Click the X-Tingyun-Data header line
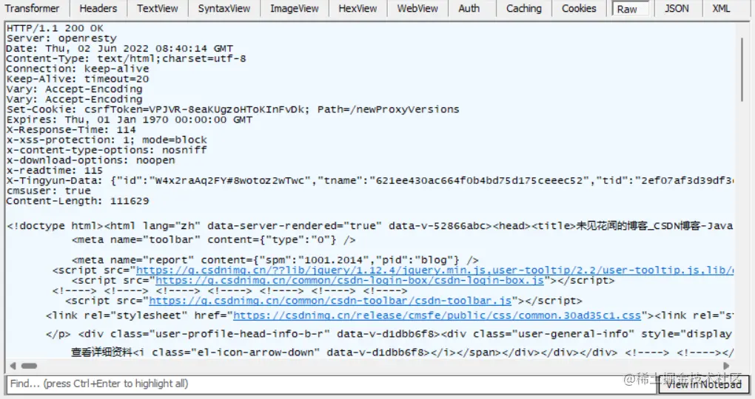The height and width of the screenshot is (399, 755). coord(370,180)
